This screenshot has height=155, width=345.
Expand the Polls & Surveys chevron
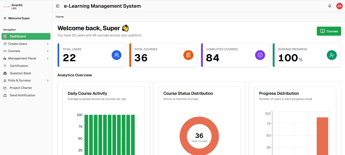pos(48,80)
